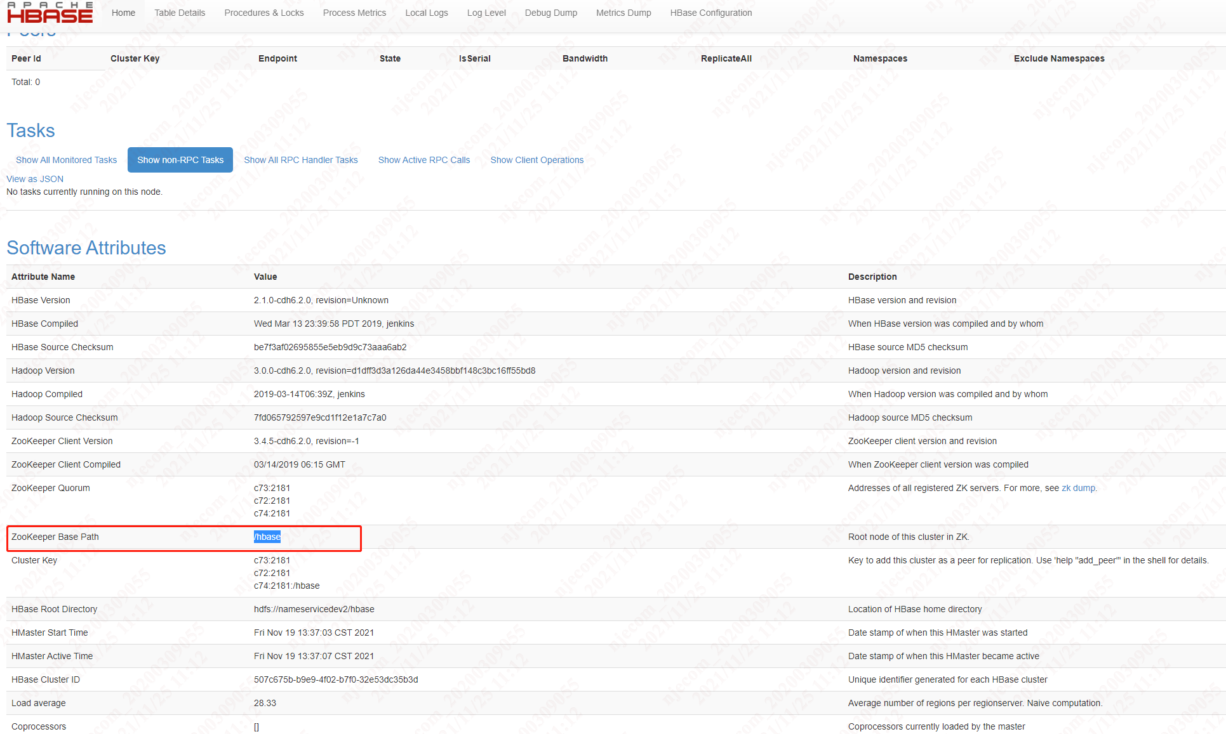This screenshot has height=734, width=1226.
Task: Open Process Metrics in navbar
Action: coord(354,13)
